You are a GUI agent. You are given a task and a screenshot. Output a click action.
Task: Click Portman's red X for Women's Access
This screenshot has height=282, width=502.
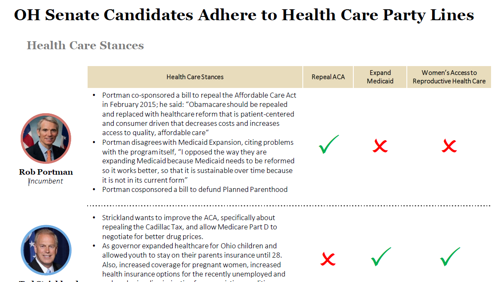(449, 146)
